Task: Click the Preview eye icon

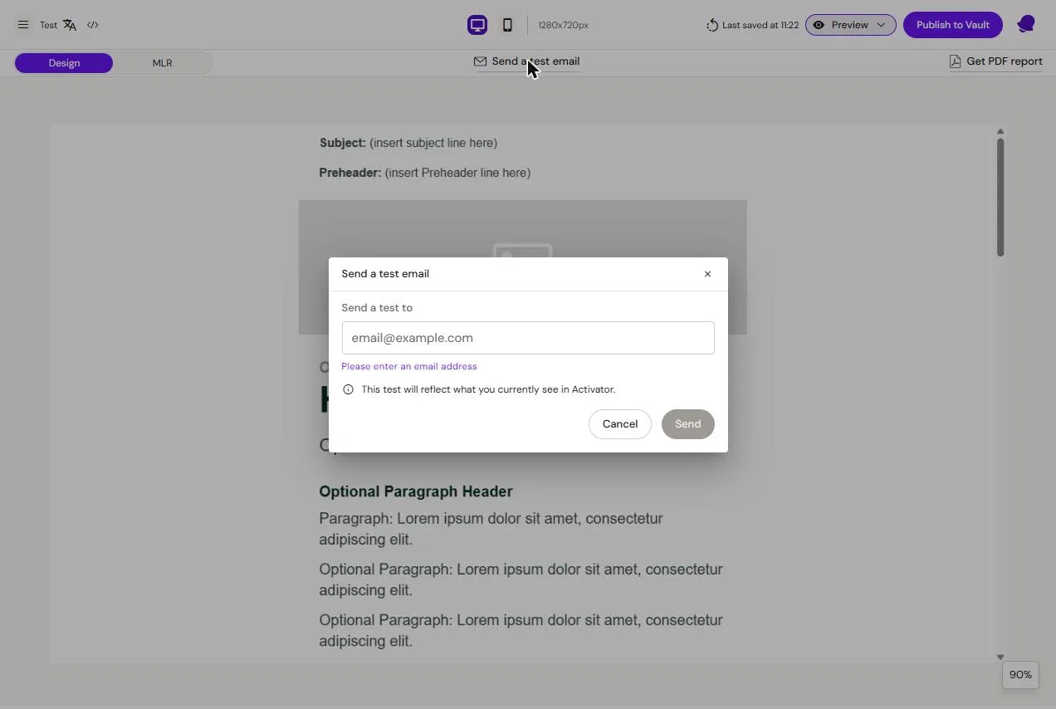Action: pos(819,25)
